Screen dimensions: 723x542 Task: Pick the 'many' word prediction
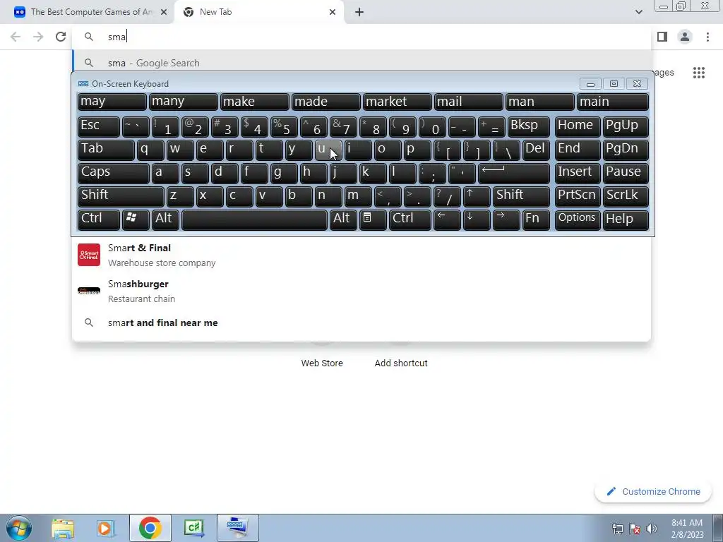(183, 102)
